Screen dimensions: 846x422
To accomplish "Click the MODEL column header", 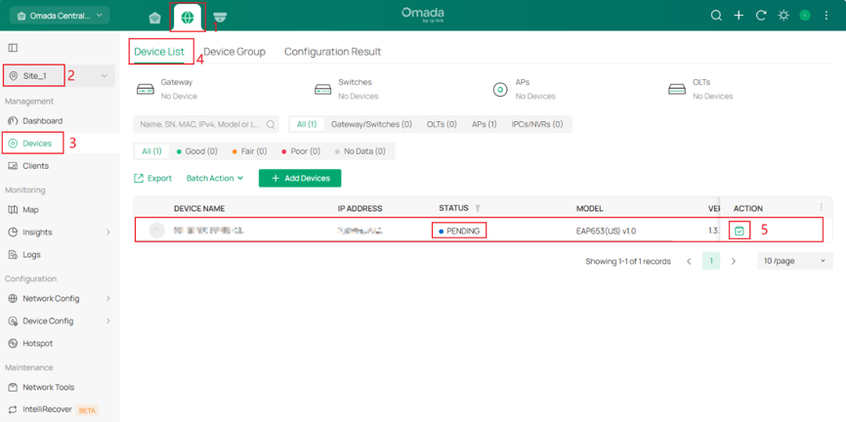I will pos(590,208).
